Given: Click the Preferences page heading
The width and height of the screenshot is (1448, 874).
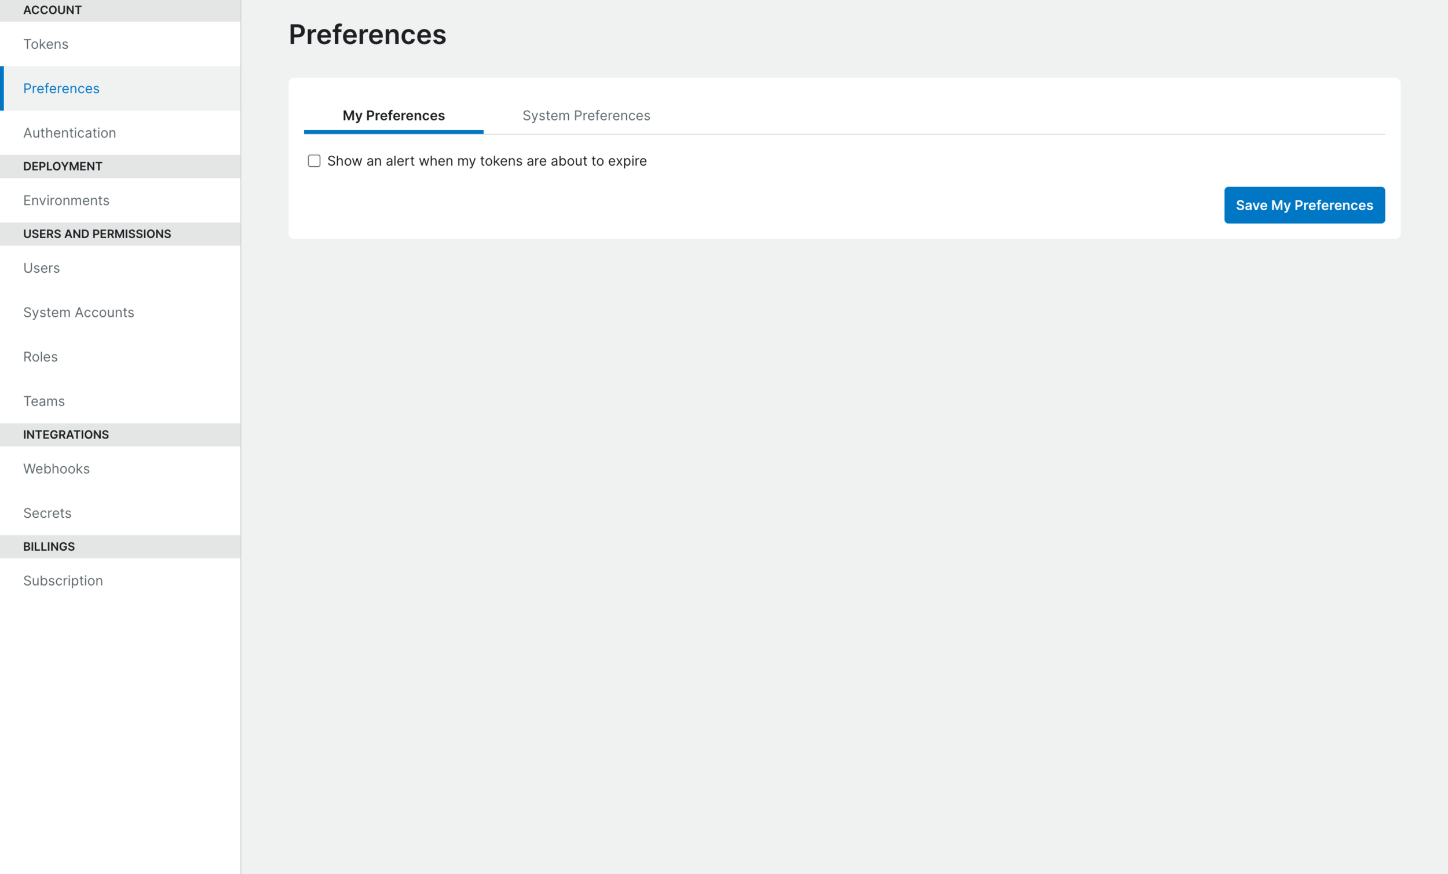Looking at the screenshot, I should pos(367,35).
